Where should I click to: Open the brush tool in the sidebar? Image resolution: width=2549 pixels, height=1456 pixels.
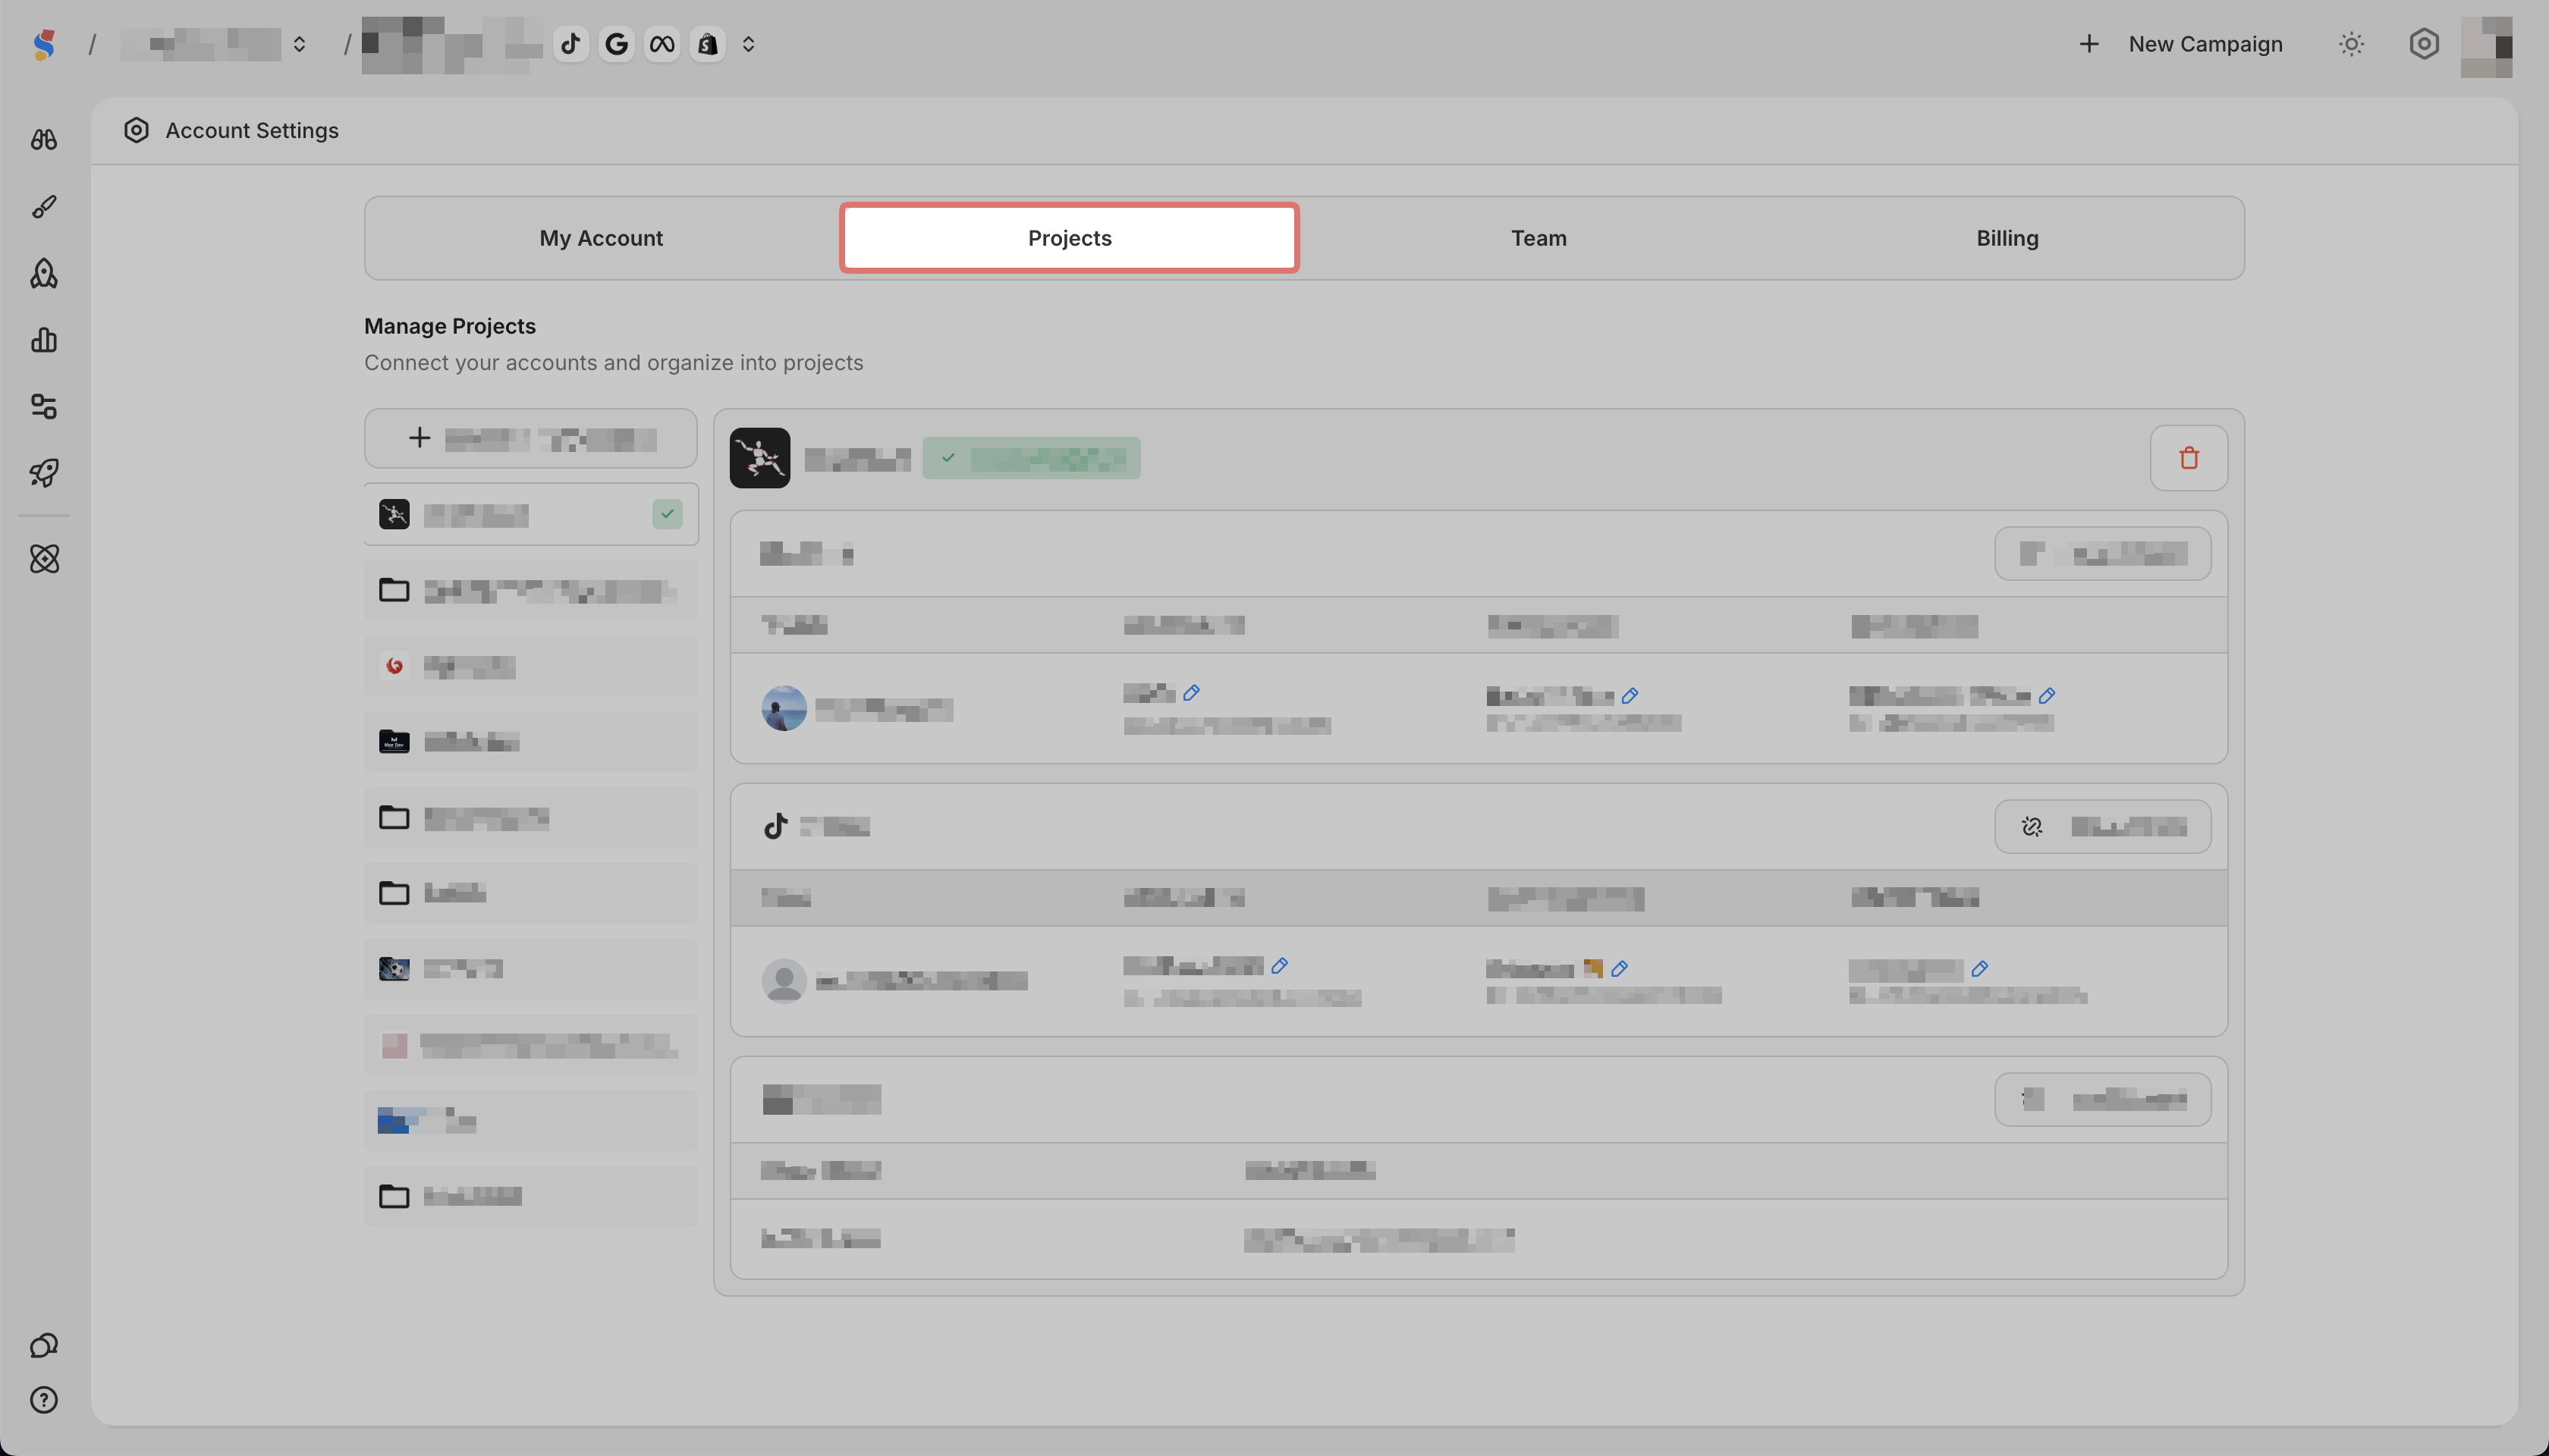tap(44, 207)
